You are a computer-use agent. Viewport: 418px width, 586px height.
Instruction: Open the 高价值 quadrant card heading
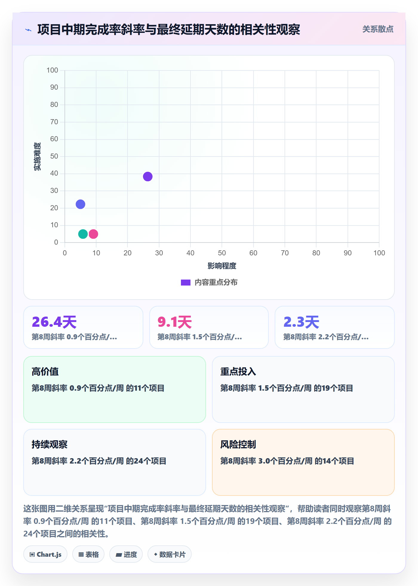click(x=45, y=372)
